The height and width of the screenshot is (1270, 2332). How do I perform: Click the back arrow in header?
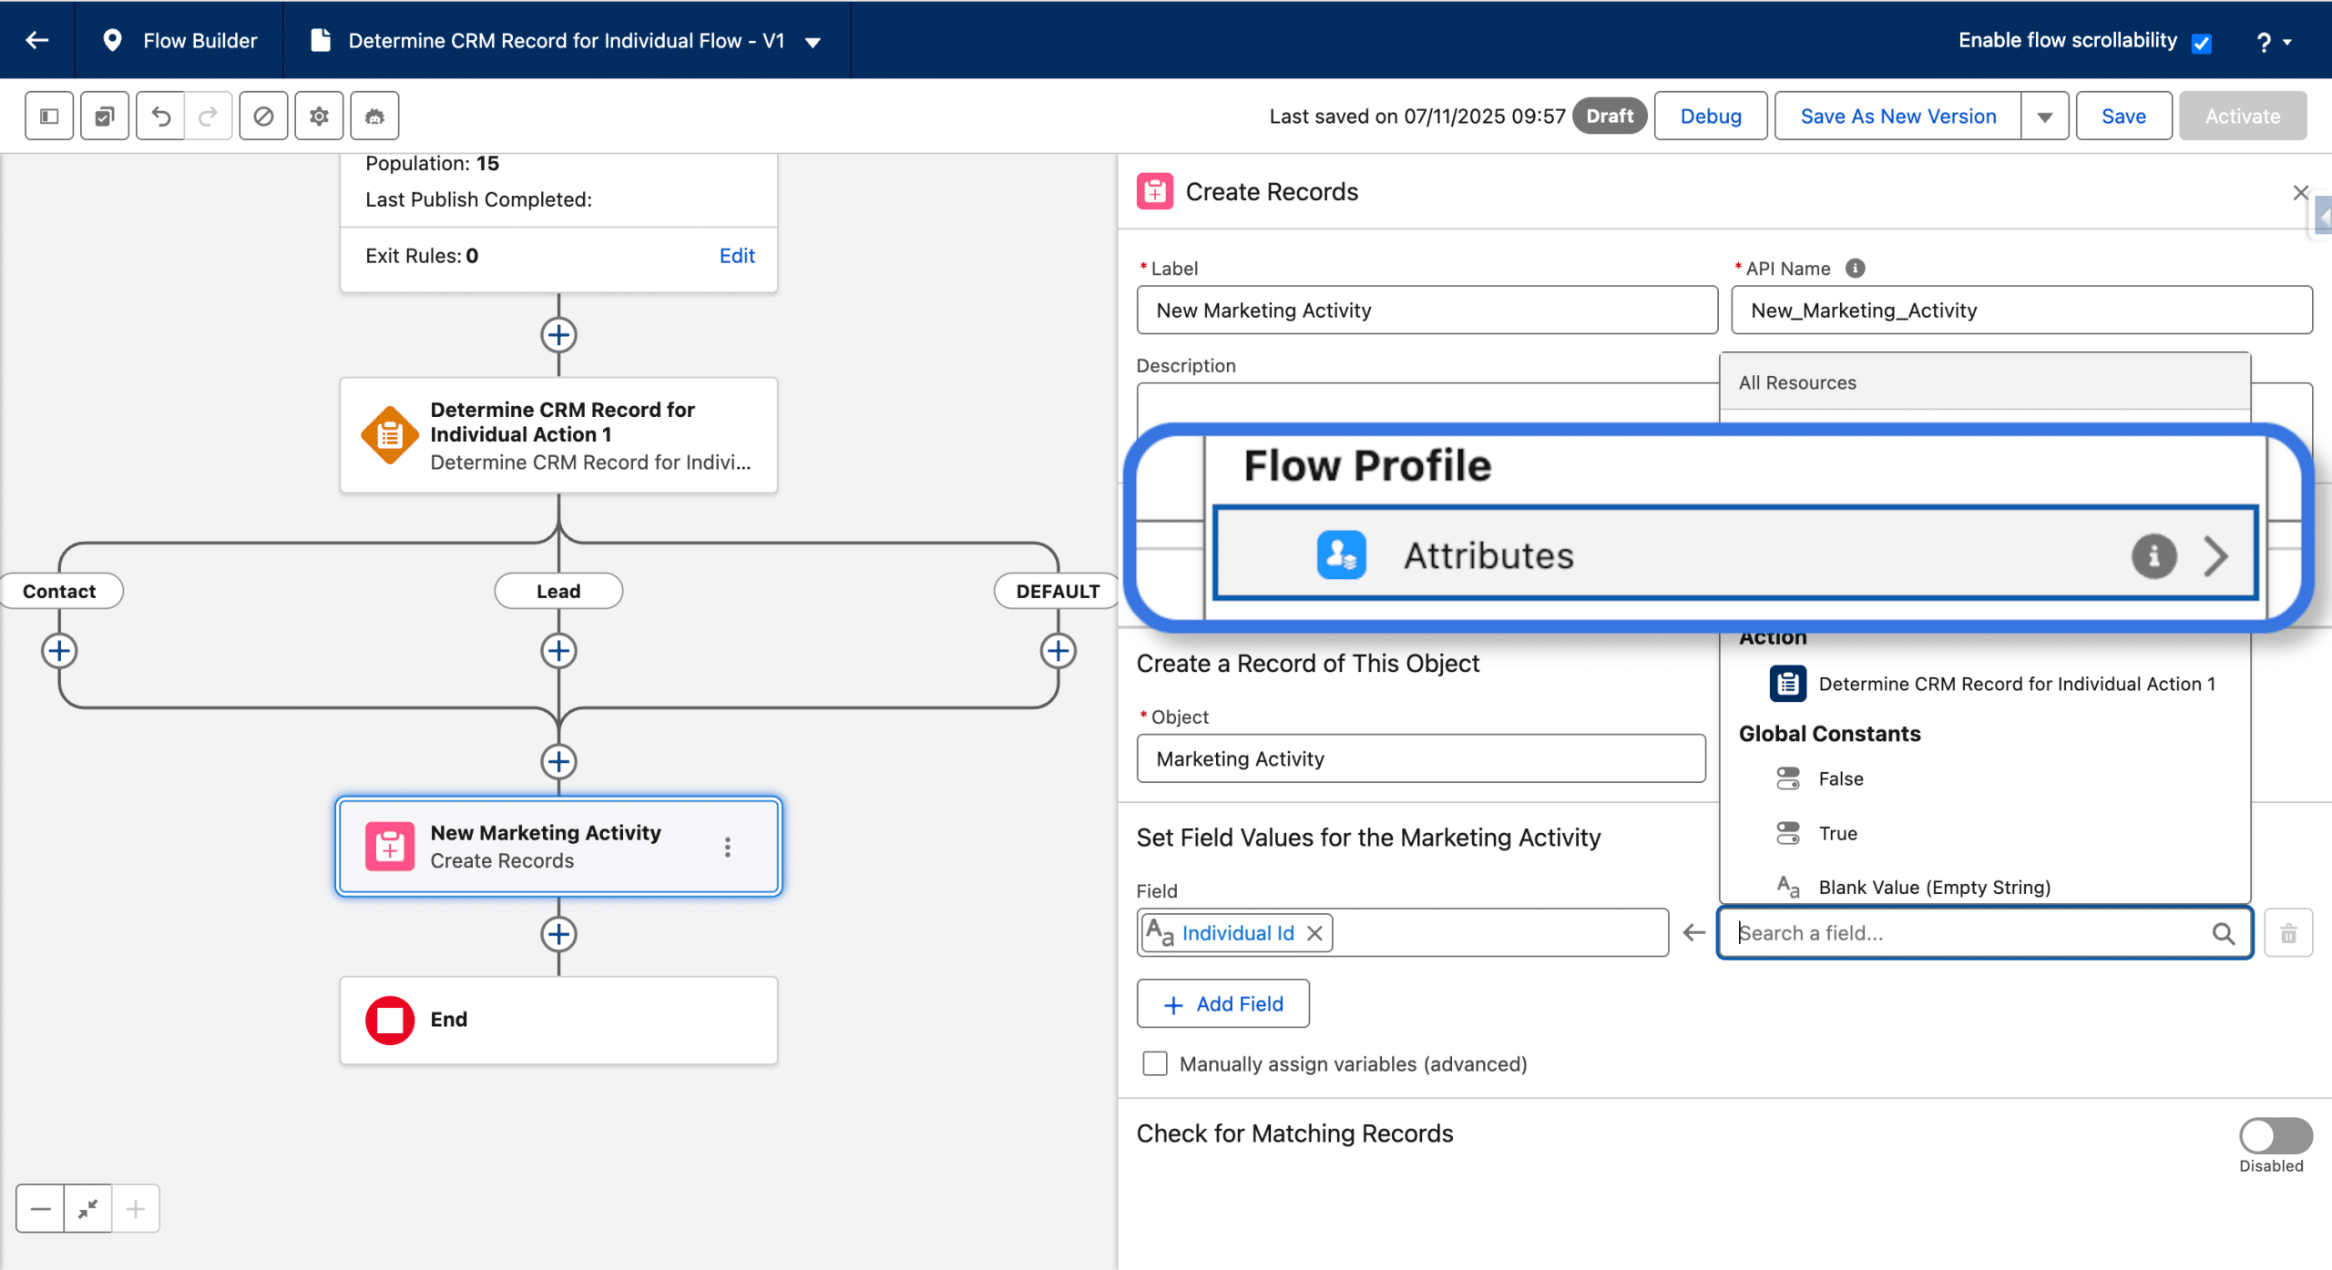point(36,40)
